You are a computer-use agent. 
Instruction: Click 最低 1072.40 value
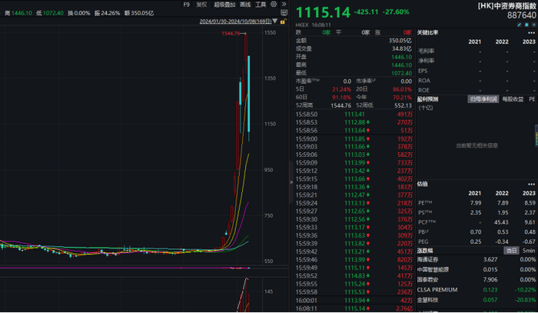tap(401, 73)
